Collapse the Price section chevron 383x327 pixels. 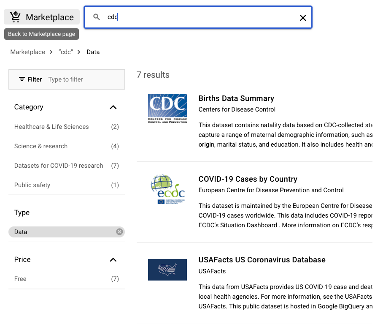coord(113,260)
